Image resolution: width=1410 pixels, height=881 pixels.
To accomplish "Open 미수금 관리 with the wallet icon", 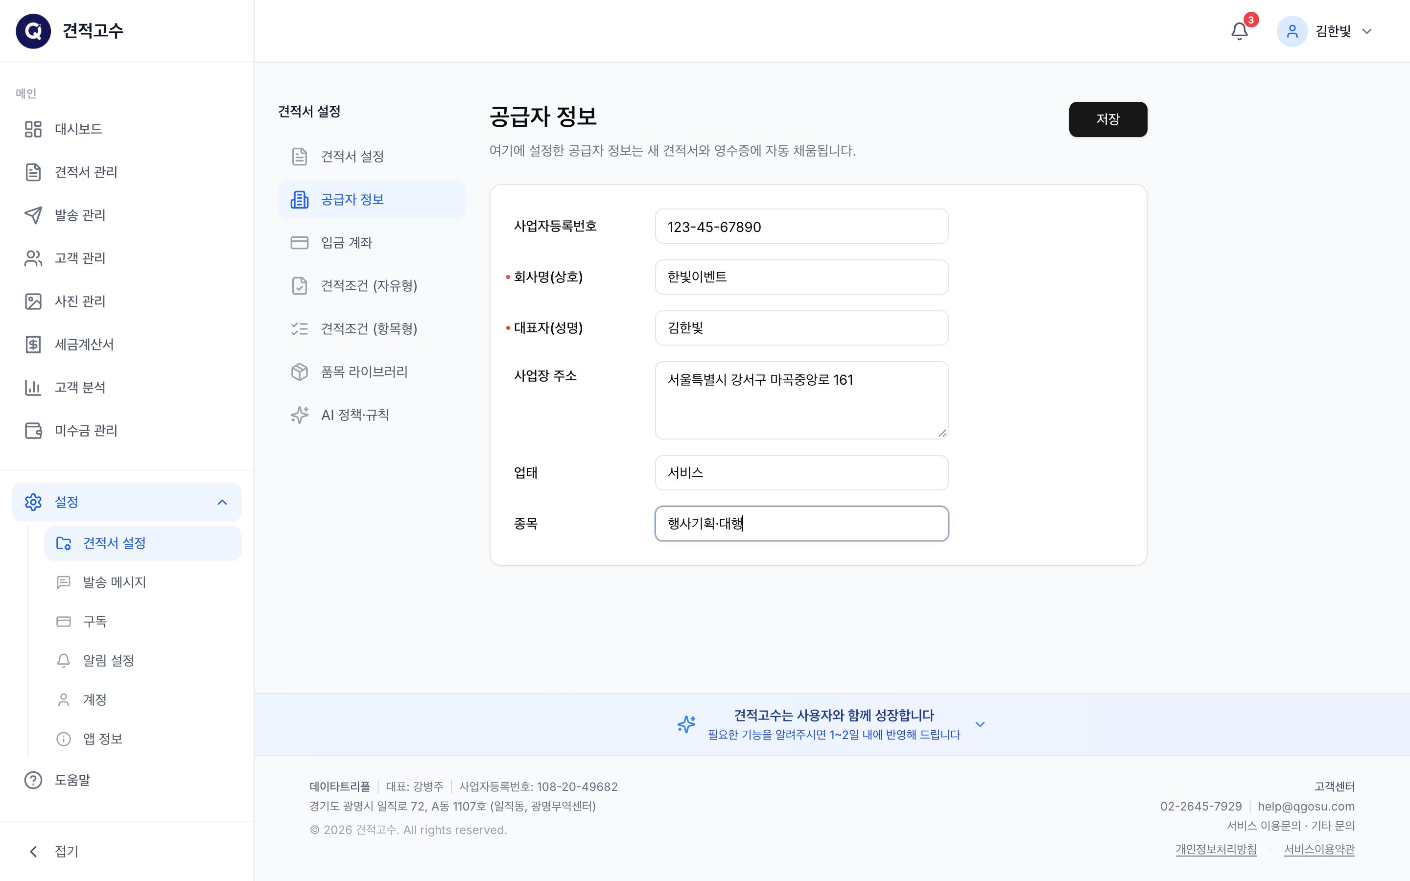I will 126,431.
